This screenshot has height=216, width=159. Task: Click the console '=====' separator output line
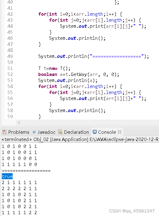[x=26, y=171]
